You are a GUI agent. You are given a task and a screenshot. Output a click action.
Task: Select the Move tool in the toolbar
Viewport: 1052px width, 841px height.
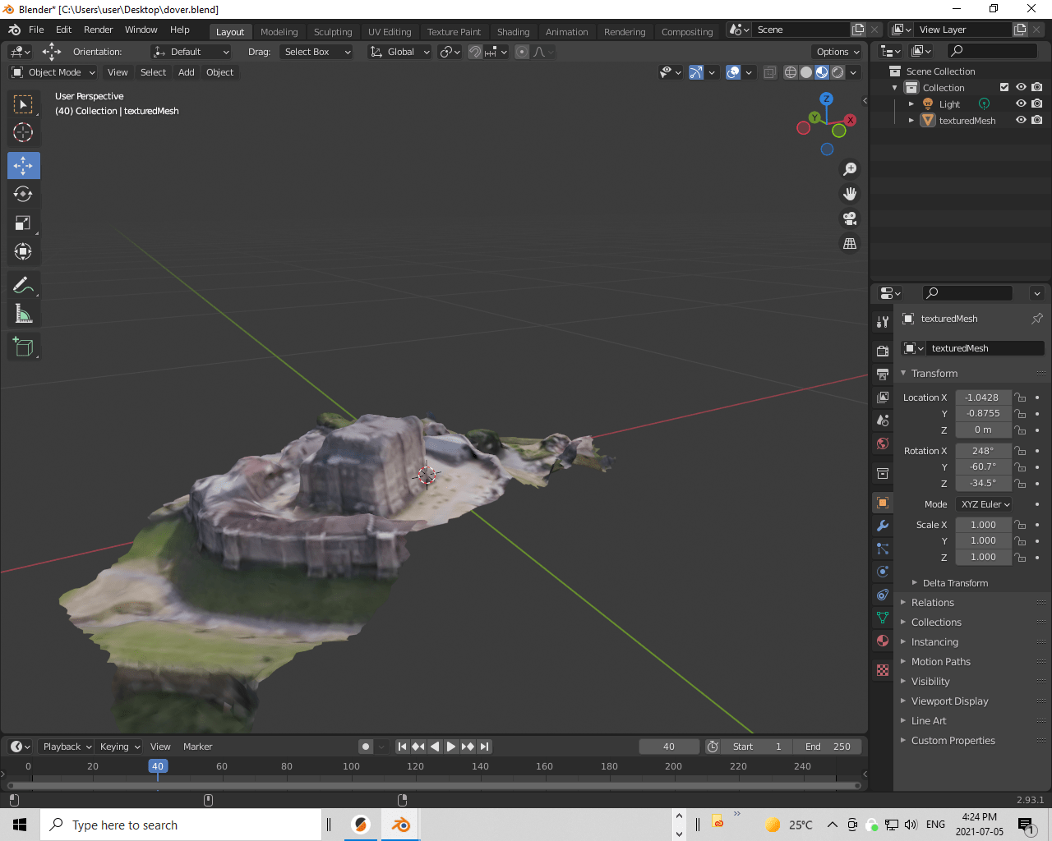23,165
